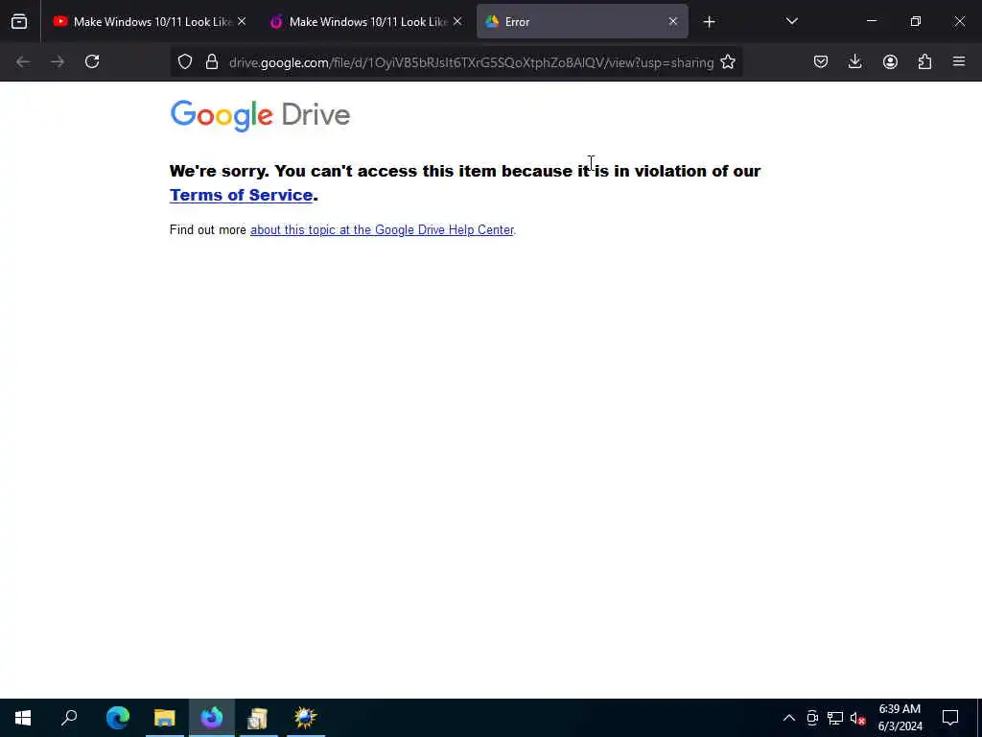The image size is (982, 737).
Task: Restore down the Firefox window
Action: [x=916, y=21]
